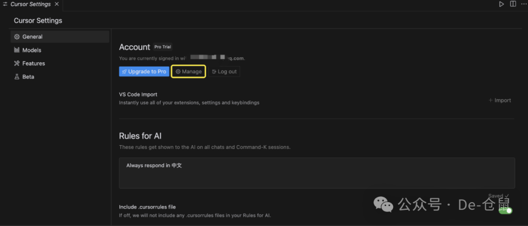
Task: Click the "These rules get shown to the AI" description
Action: pyautogui.click(x=205, y=147)
